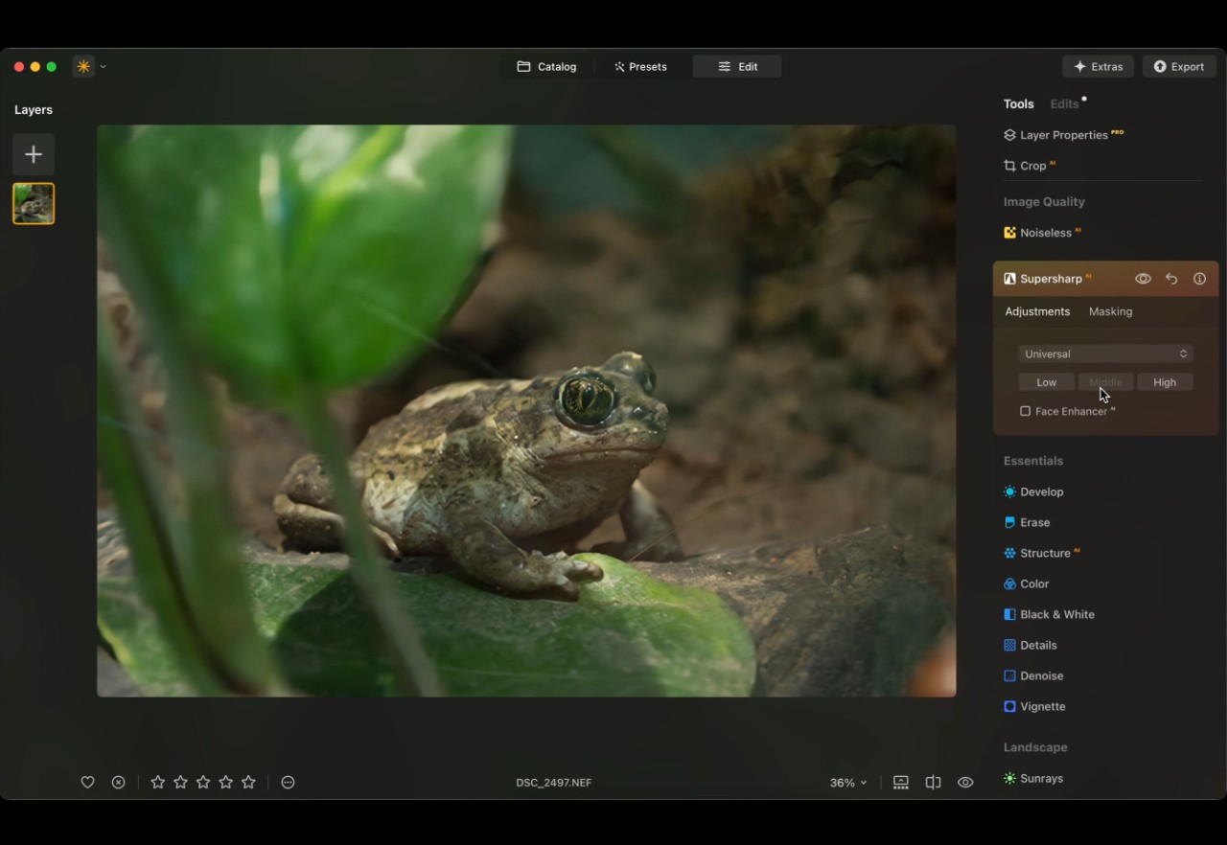1227x845 pixels.
Task: Toggle original preview eye in bottom bar
Action: coord(965,782)
